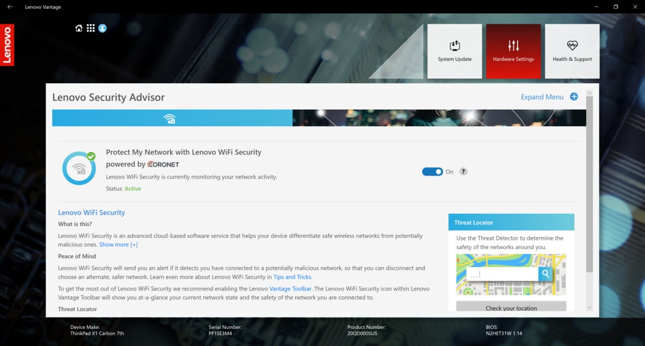
Task: Click the product number 20QD000SUS
Action: point(362,333)
